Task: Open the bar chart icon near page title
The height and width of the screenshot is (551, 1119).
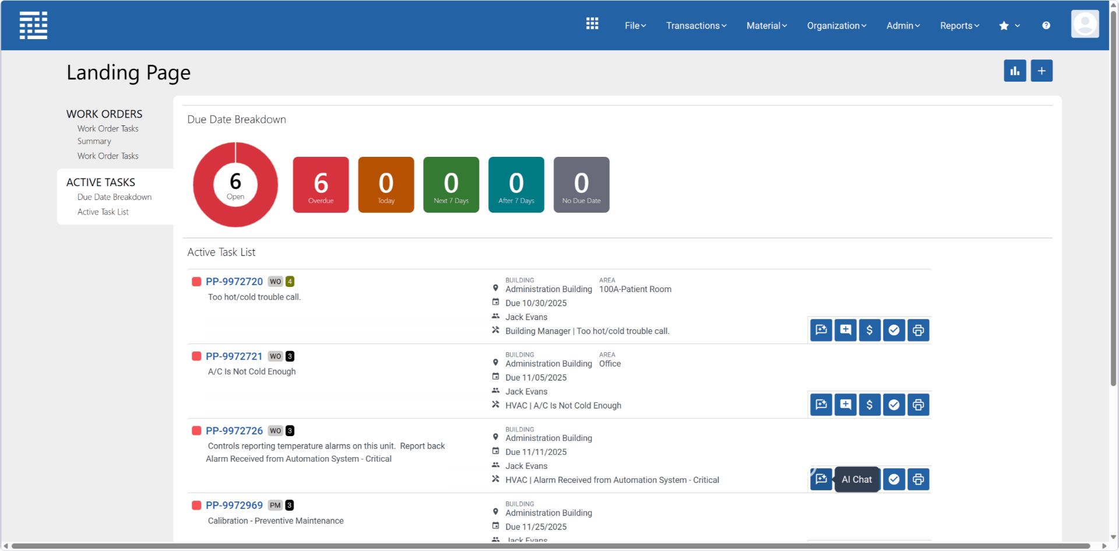Action: click(1015, 71)
